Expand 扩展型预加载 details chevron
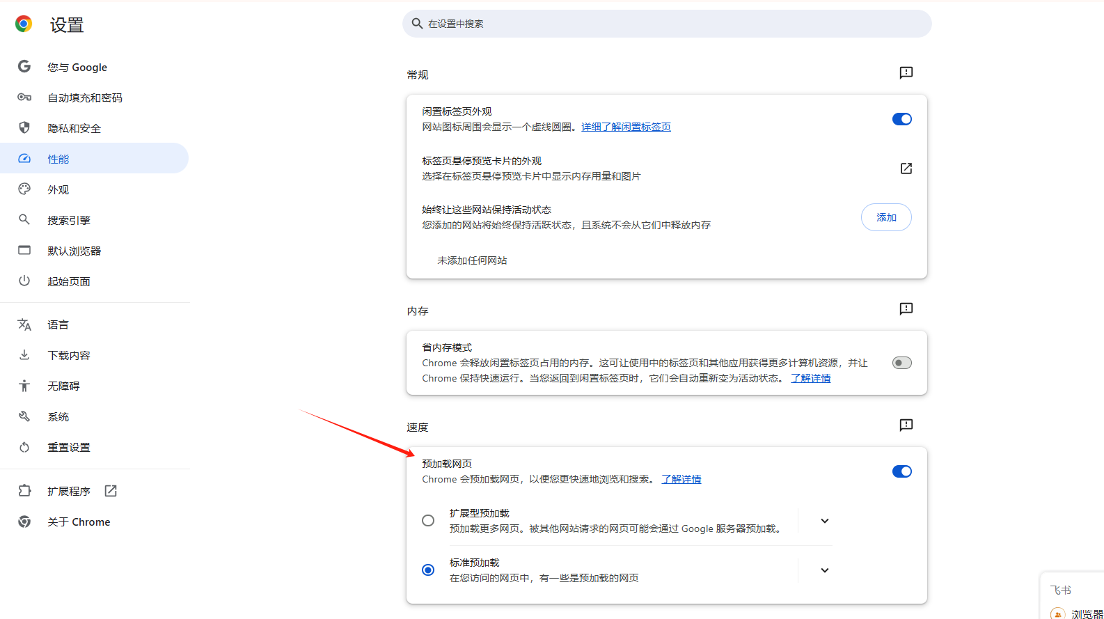Screen dimensions: 1104x619 [x=825, y=521]
